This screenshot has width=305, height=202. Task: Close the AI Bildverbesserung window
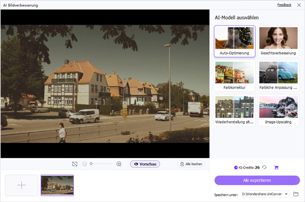pyautogui.click(x=299, y=5)
